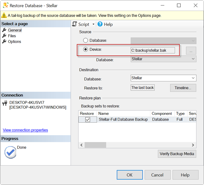Click the device path field C:\backup\stellar.bak

pyautogui.click(x=153, y=50)
